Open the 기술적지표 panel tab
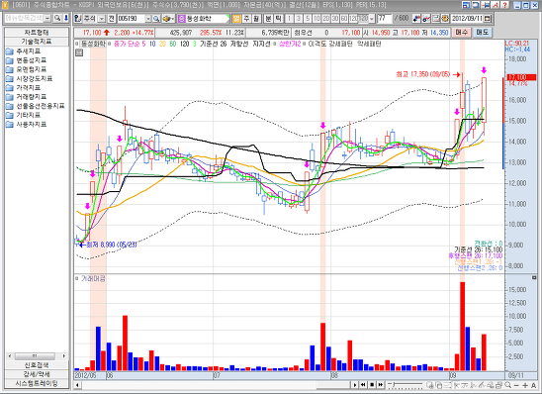 (x=37, y=42)
